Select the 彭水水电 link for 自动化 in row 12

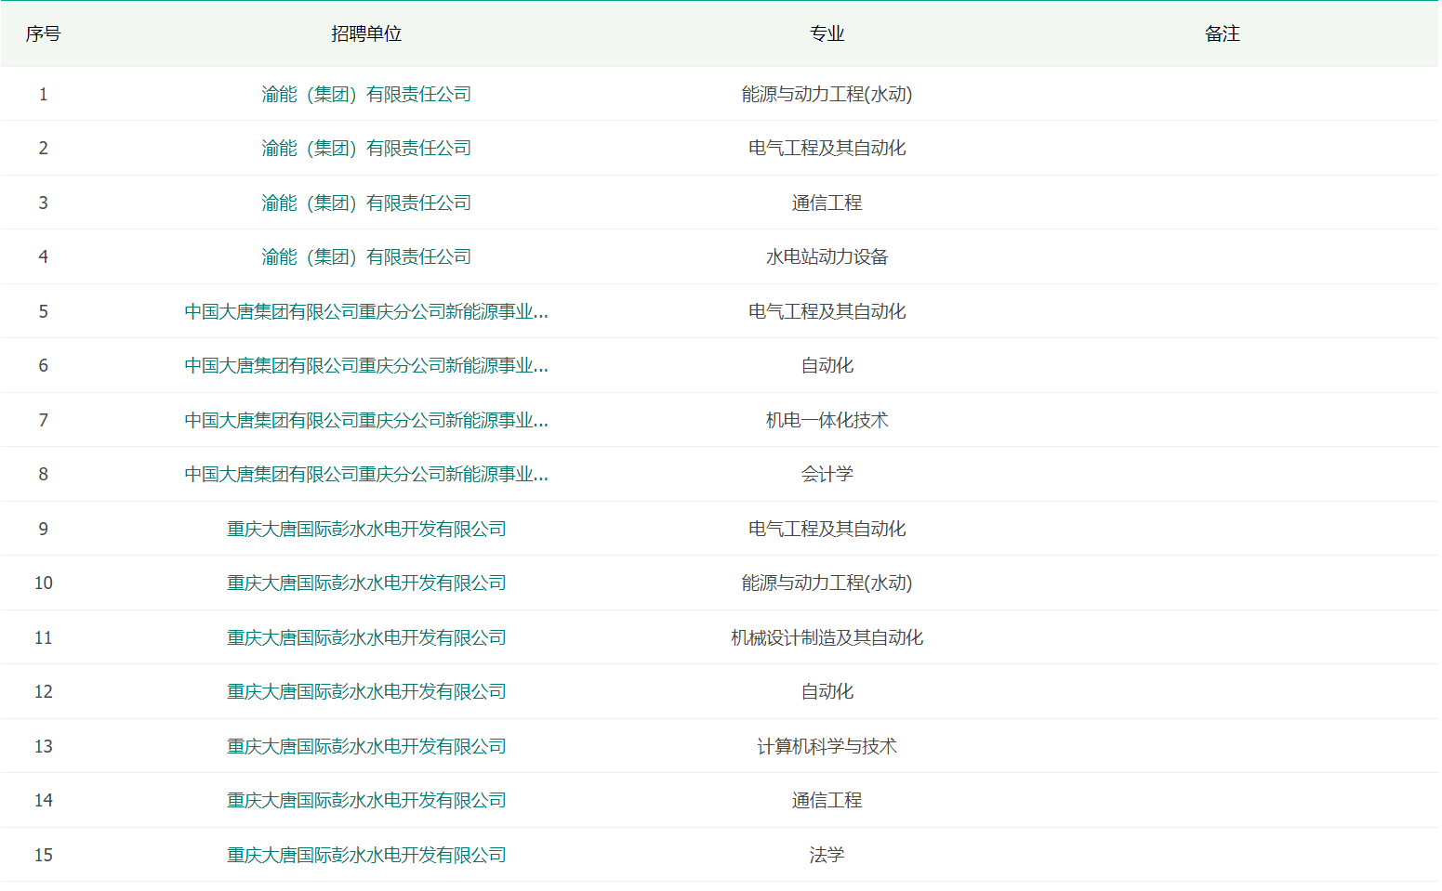pos(366,691)
